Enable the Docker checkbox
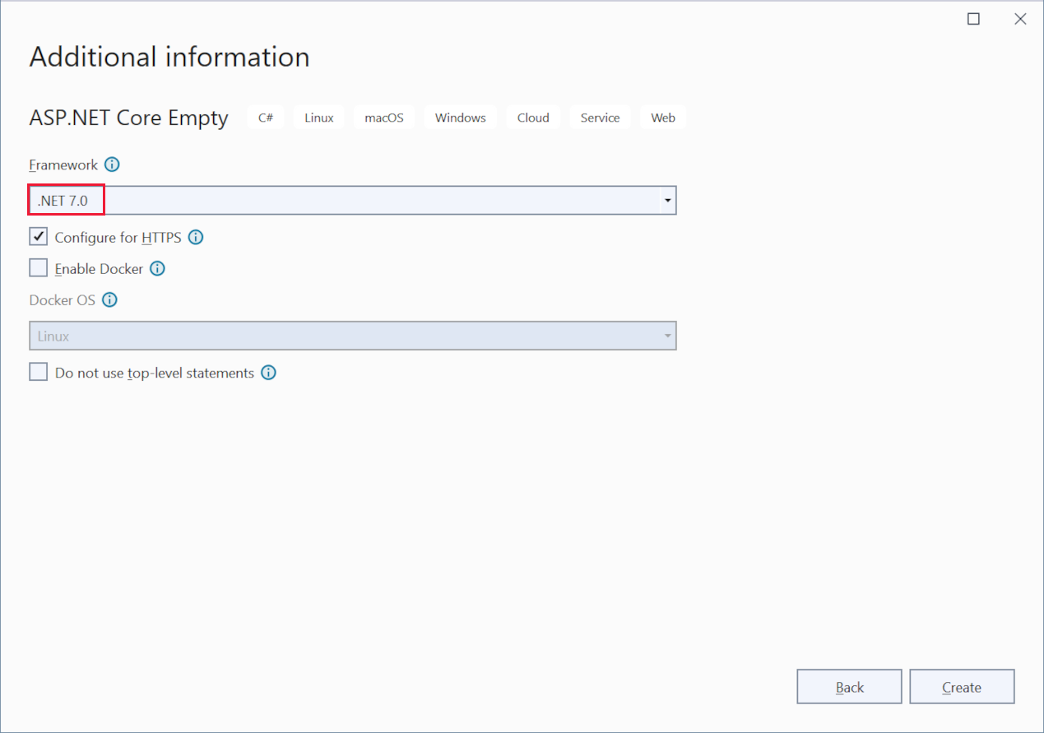Image resolution: width=1044 pixels, height=733 pixels. 39,268
